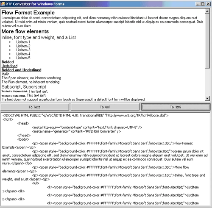The width and height of the screenshot is (212, 208).
Task: Click the opening <html> tag line
Action: (x=8, y=119)
